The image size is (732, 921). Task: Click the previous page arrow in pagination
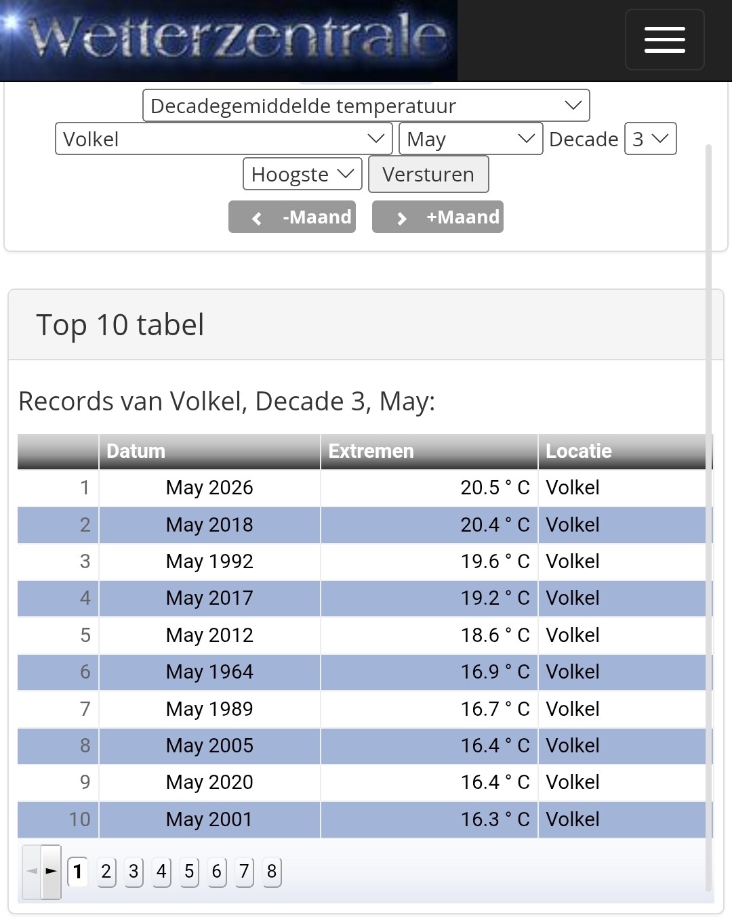click(31, 872)
